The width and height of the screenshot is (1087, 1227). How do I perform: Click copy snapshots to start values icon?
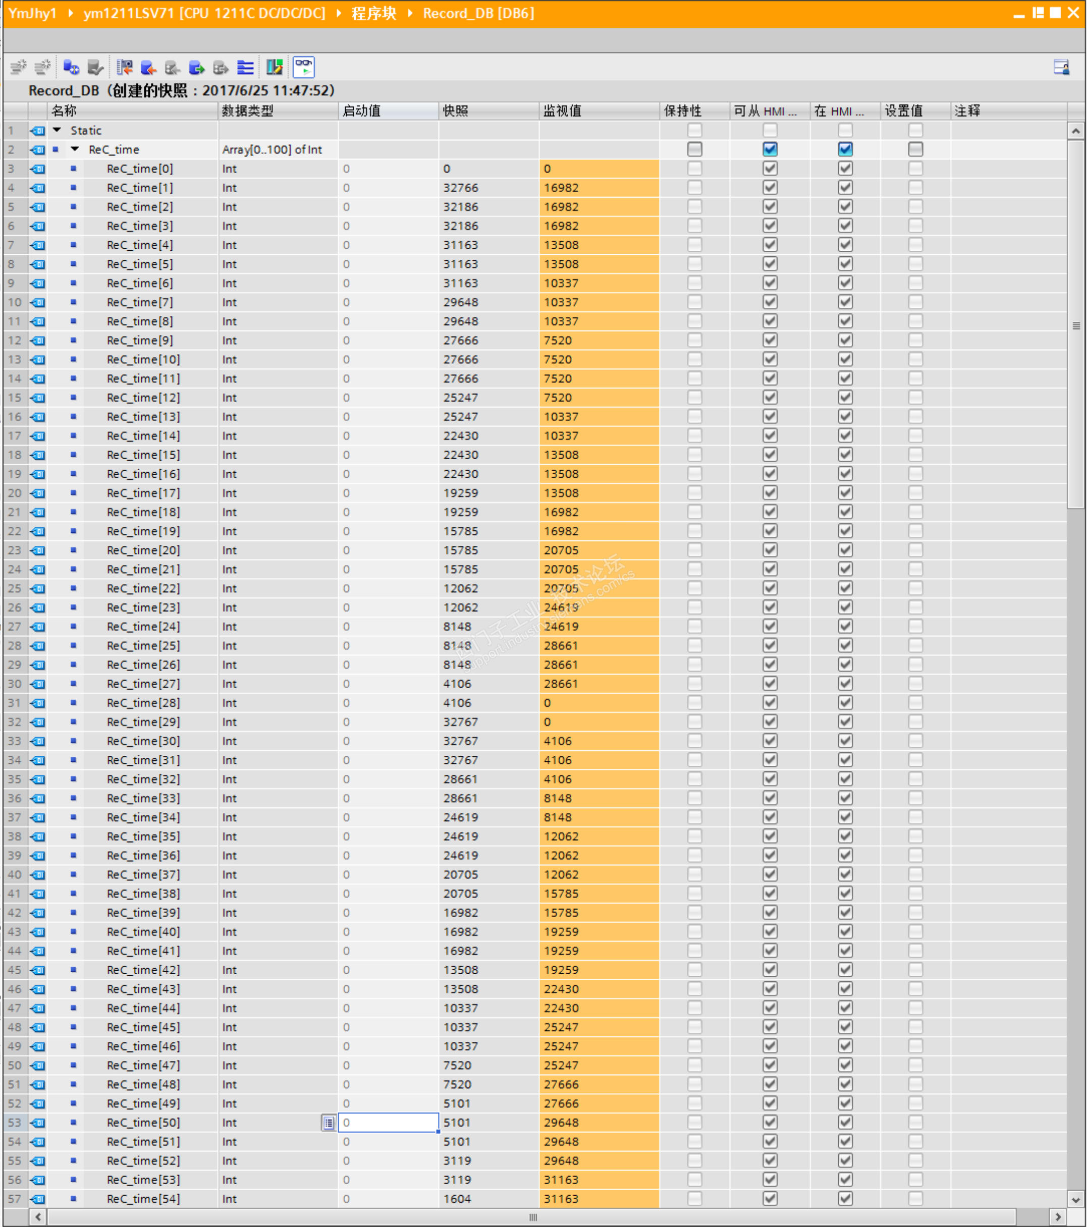pos(148,67)
